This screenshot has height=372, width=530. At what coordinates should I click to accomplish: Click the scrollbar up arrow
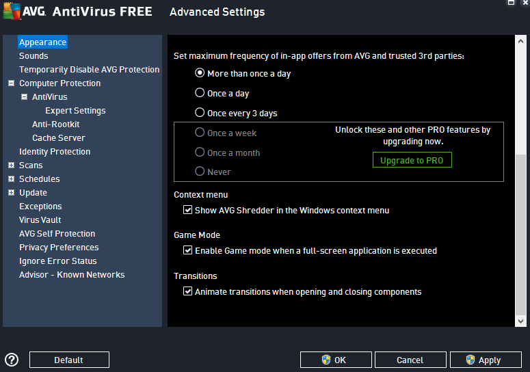(520, 41)
